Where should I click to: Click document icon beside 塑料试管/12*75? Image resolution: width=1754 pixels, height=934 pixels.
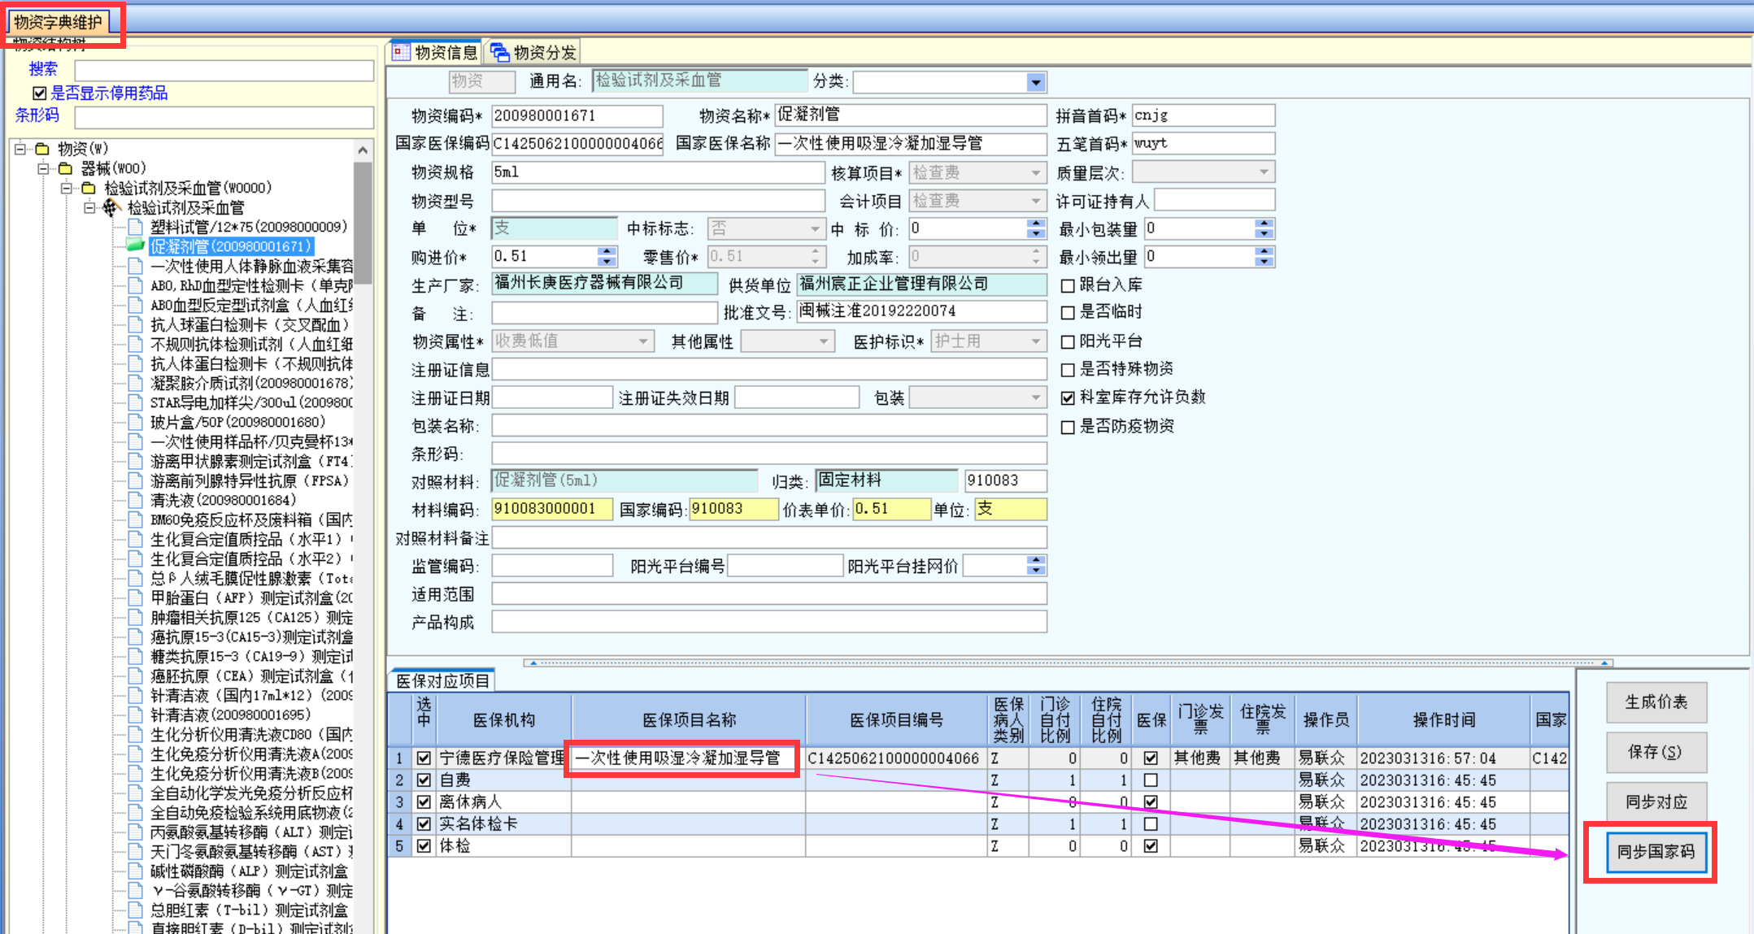(135, 227)
